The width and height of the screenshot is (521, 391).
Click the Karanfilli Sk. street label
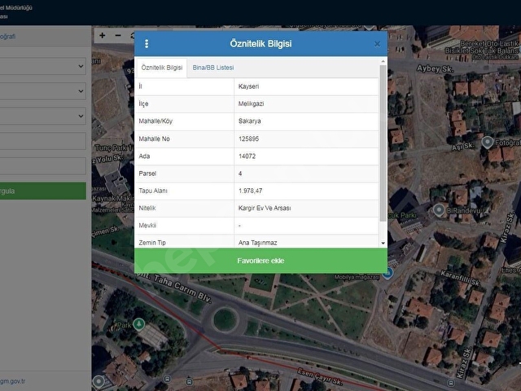pos(461,279)
